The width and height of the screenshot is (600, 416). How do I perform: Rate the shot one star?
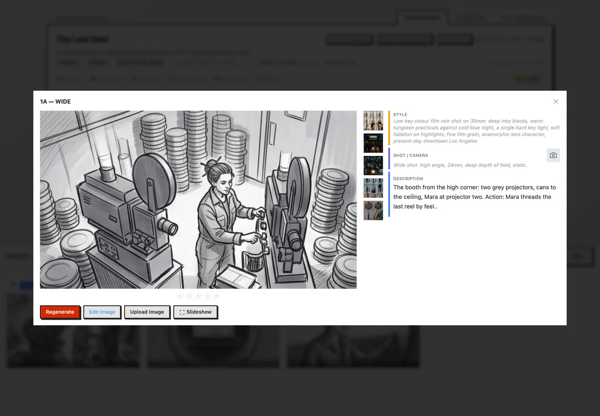click(180, 296)
